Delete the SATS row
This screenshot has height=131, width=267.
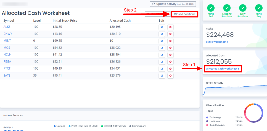click(x=171, y=76)
